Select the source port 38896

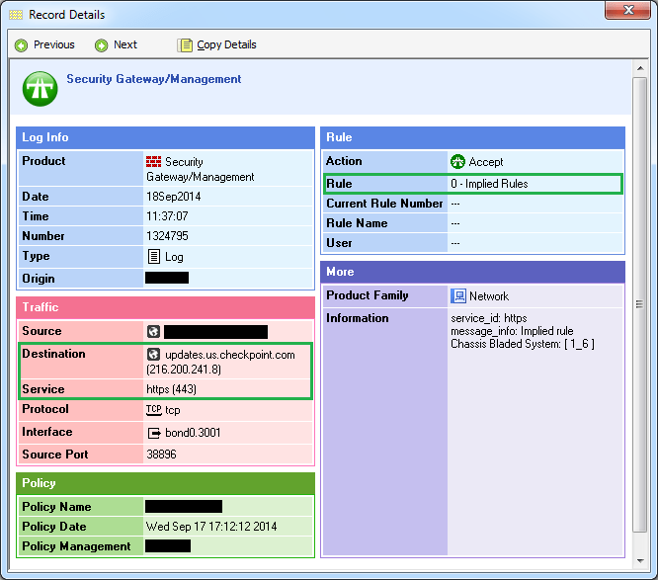(161, 455)
